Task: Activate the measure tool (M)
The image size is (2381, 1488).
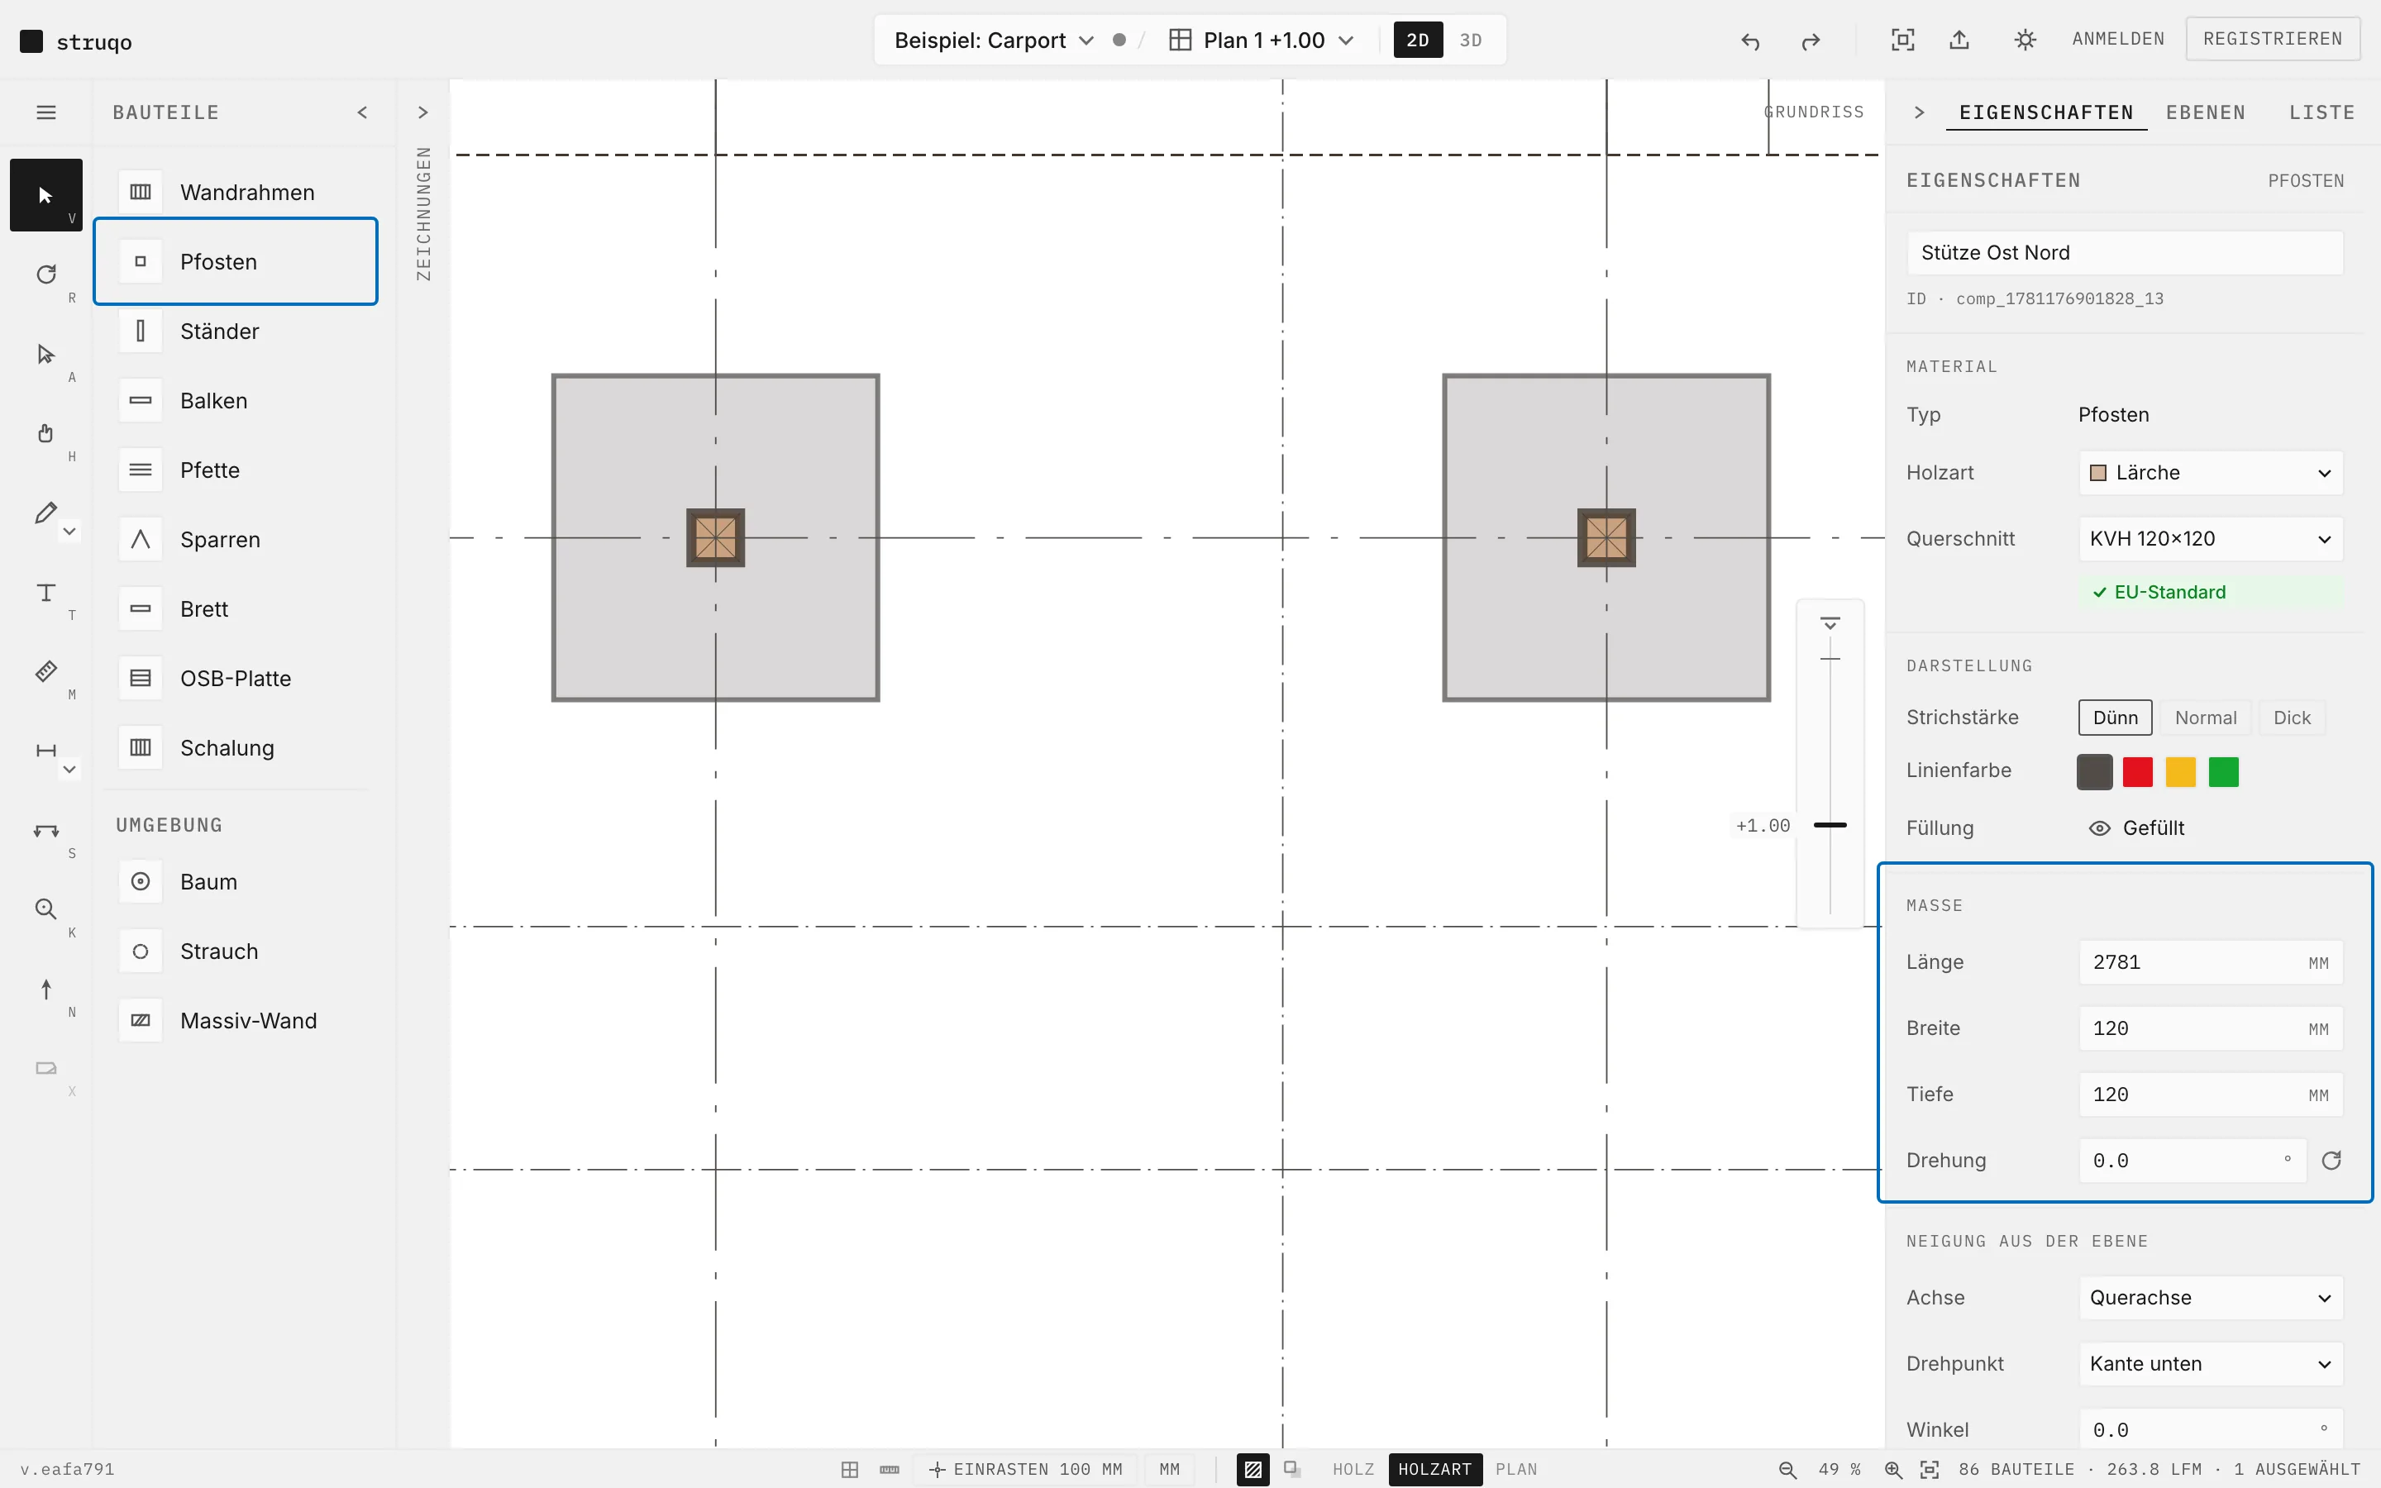Action: (46, 671)
